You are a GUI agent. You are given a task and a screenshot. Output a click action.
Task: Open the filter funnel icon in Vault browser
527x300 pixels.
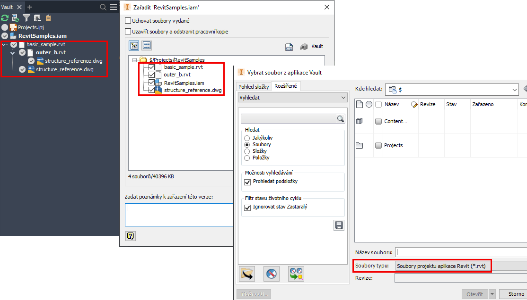pyautogui.click(x=26, y=18)
